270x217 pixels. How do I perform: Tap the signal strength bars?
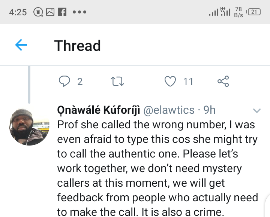click(x=220, y=12)
